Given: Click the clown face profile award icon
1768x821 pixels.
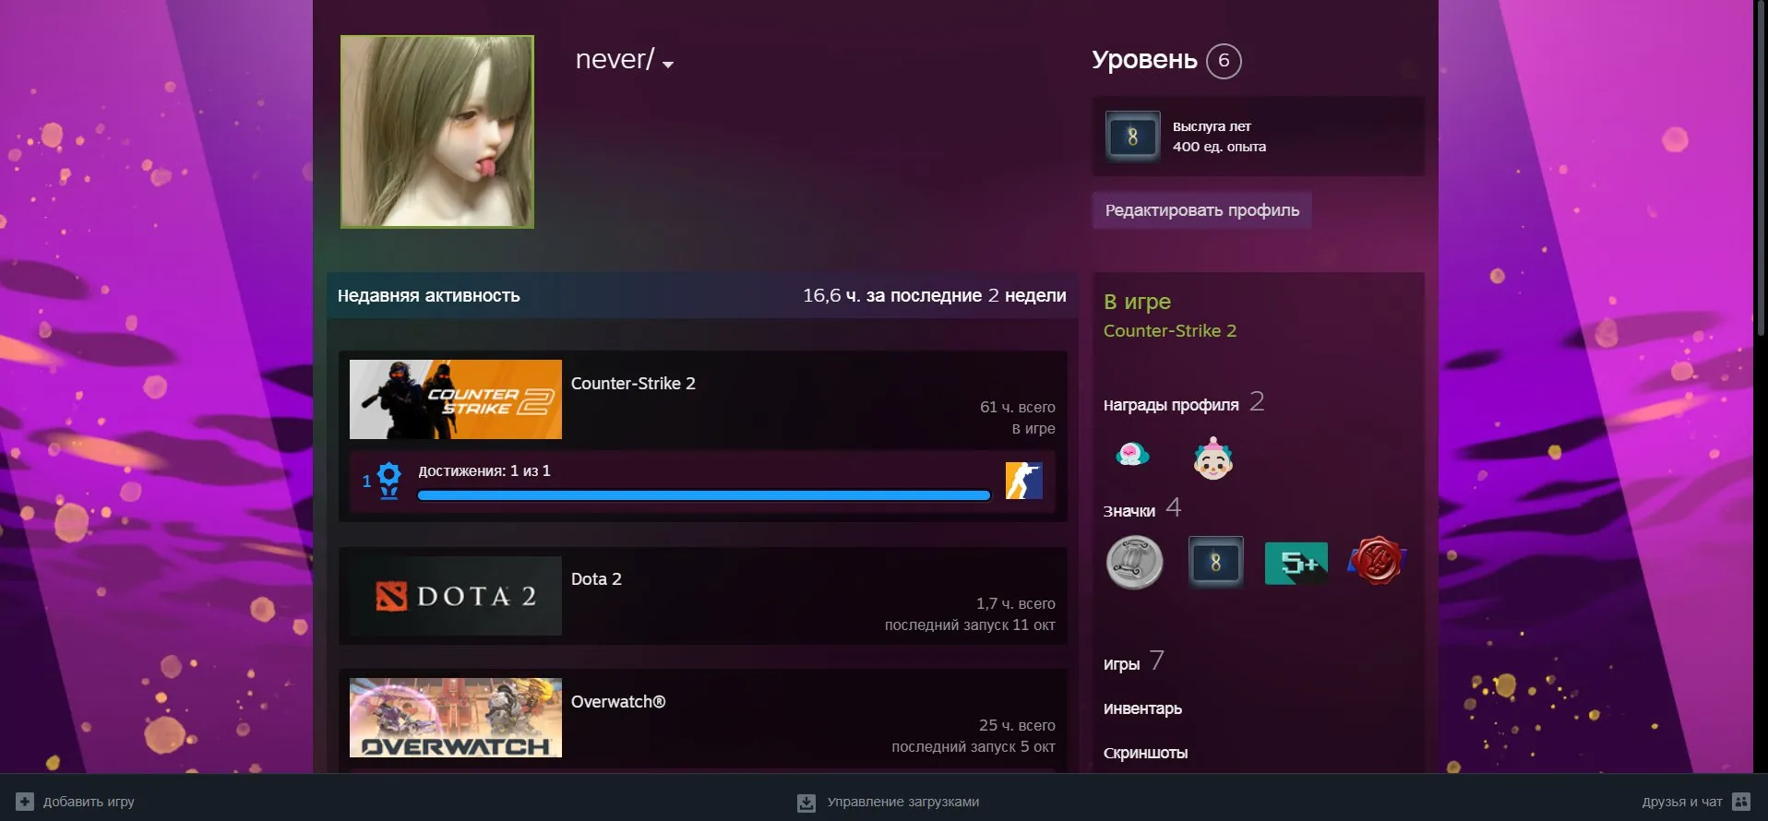Looking at the screenshot, I should point(1213,458).
